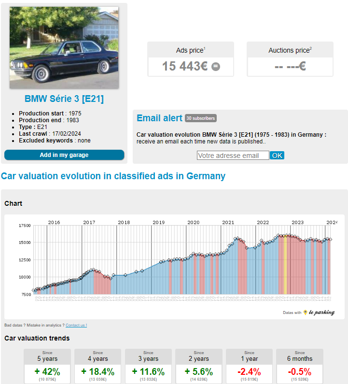Click the stable trend icon beside 15 443€
The height and width of the screenshot is (384, 348).
pyautogui.click(x=216, y=66)
